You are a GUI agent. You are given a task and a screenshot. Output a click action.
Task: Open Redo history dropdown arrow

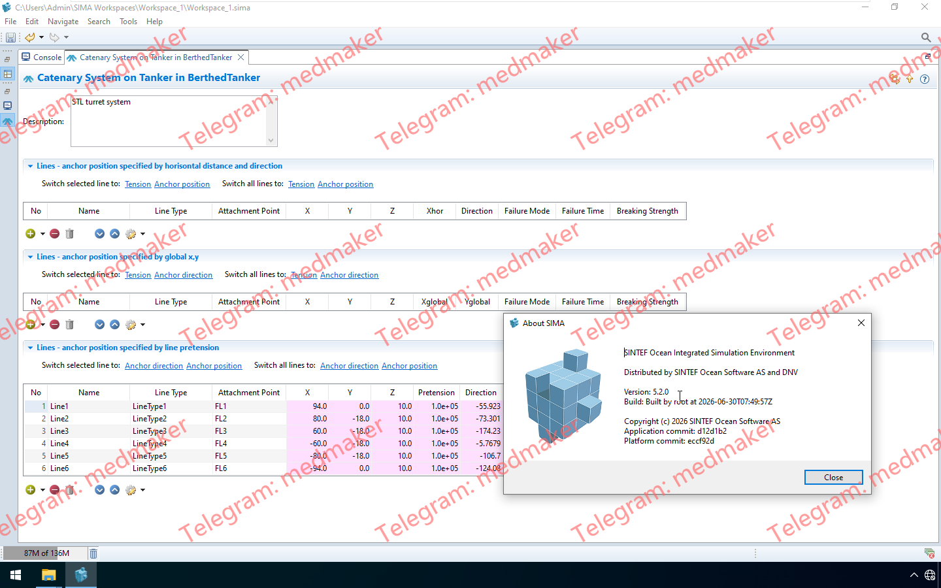pyautogui.click(x=66, y=37)
